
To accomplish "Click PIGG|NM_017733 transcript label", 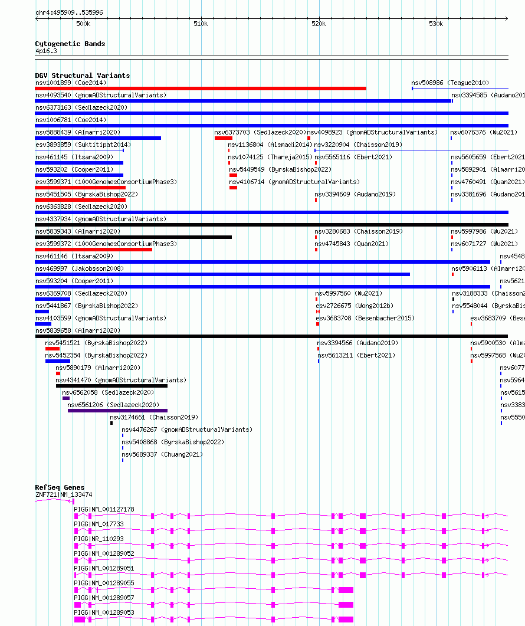I will click(x=99, y=524).
